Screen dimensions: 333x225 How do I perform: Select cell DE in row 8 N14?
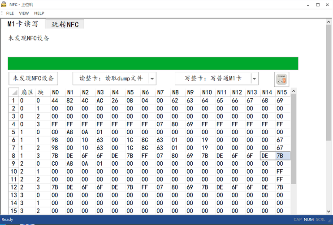(x=268, y=155)
